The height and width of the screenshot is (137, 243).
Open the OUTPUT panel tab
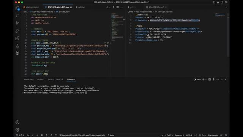click(x=41, y=80)
